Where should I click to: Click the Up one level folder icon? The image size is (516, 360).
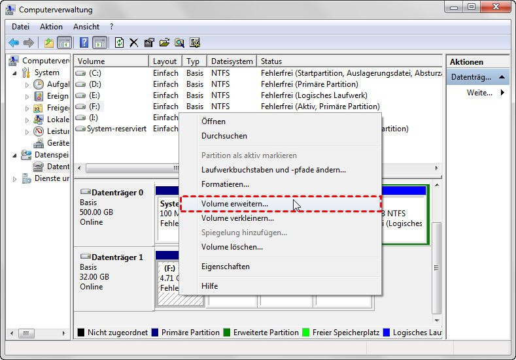pos(49,42)
